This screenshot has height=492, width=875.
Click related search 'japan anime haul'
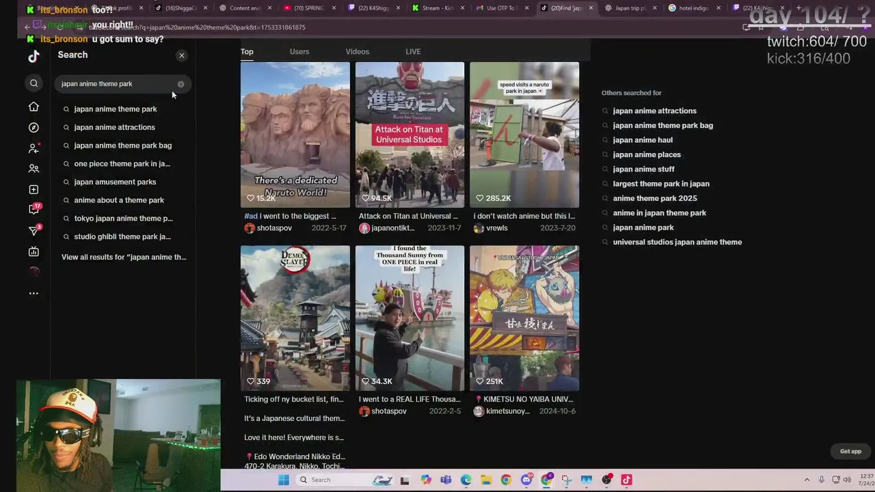(x=643, y=140)
